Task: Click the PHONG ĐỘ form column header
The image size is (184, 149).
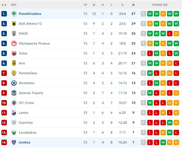Action: pos(160,5)
